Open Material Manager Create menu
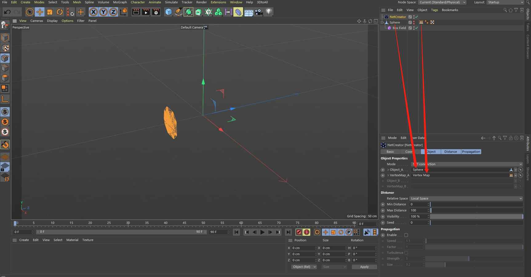The height and width of the screenshot is (277, 531). 24,240
